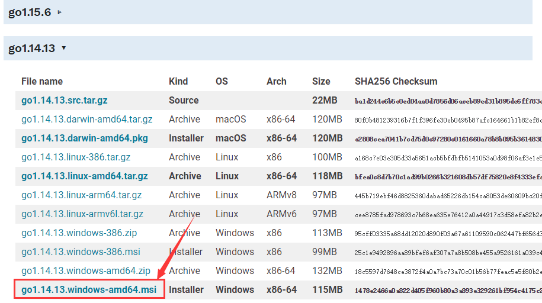Click go1.14.13.linux-386.tar.gz archive link
Image resolution: width=542 pixels, height=303 pixels.
76,157
